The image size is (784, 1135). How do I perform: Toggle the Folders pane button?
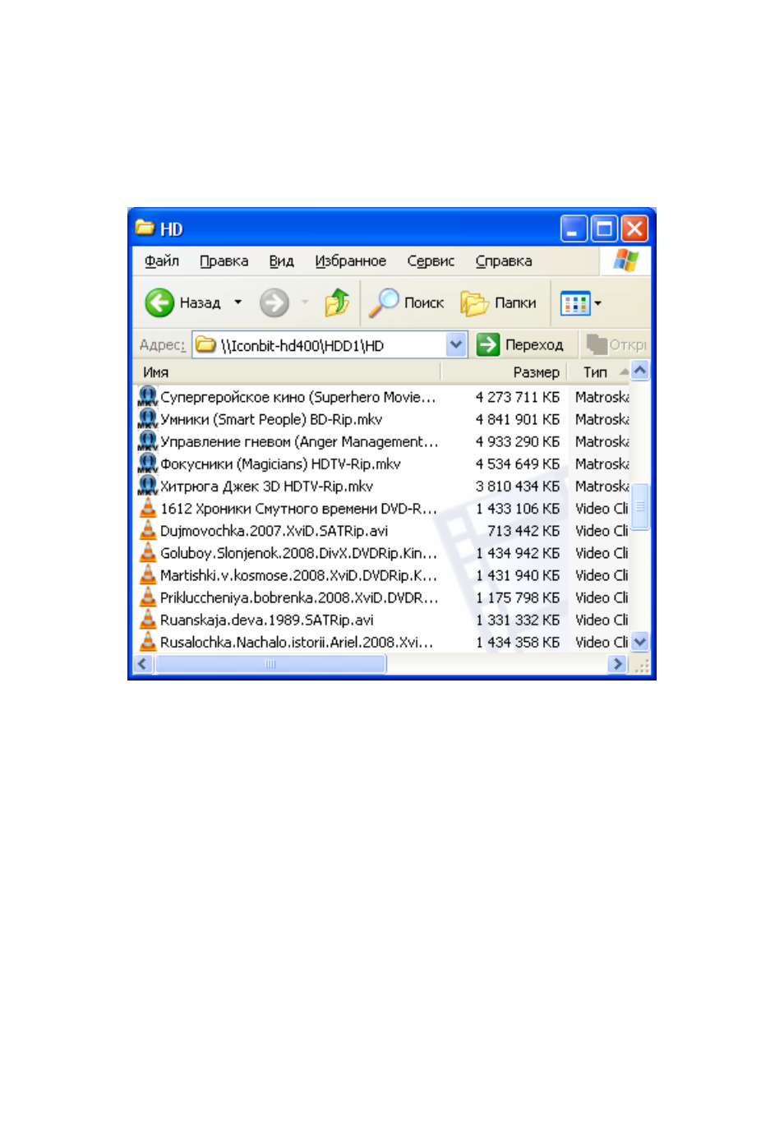(499, 303)
